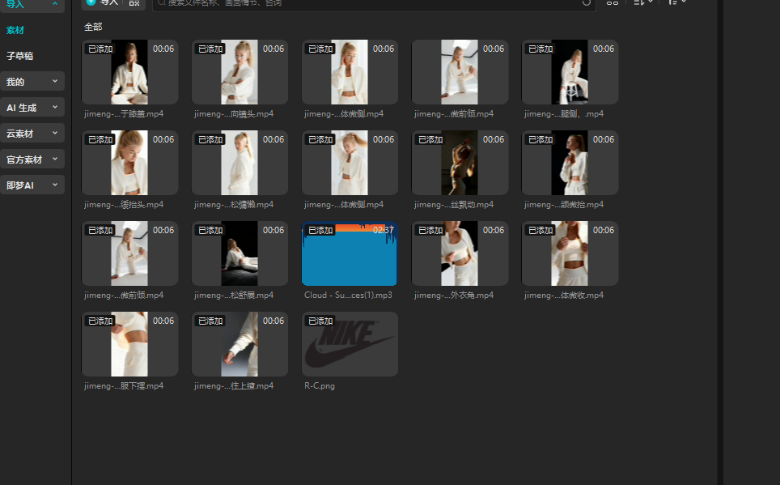
Task: Expand the 云素材 sidebar section
Action: 33,134
